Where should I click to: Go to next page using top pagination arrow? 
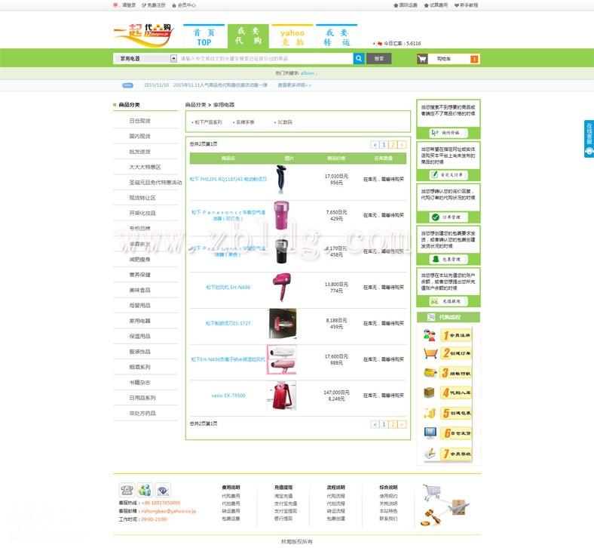coord(402,144)
